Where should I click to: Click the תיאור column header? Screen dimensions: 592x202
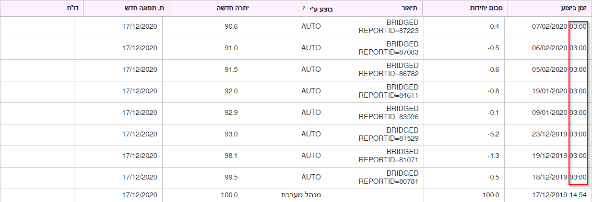(380, 8)
